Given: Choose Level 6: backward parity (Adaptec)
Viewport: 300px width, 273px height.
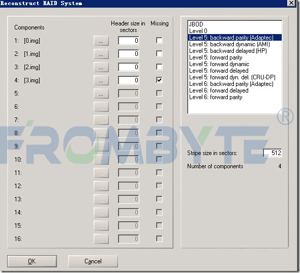Looking at the screenshot, I should pos(234,84).
